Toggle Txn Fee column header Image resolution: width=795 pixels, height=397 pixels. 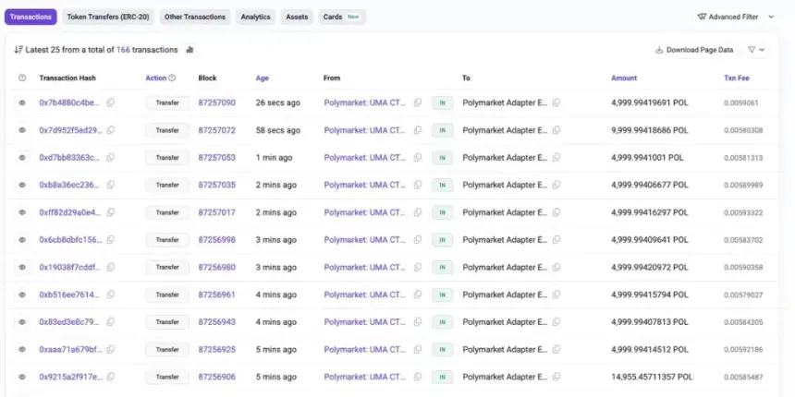[x=737, y=78]
